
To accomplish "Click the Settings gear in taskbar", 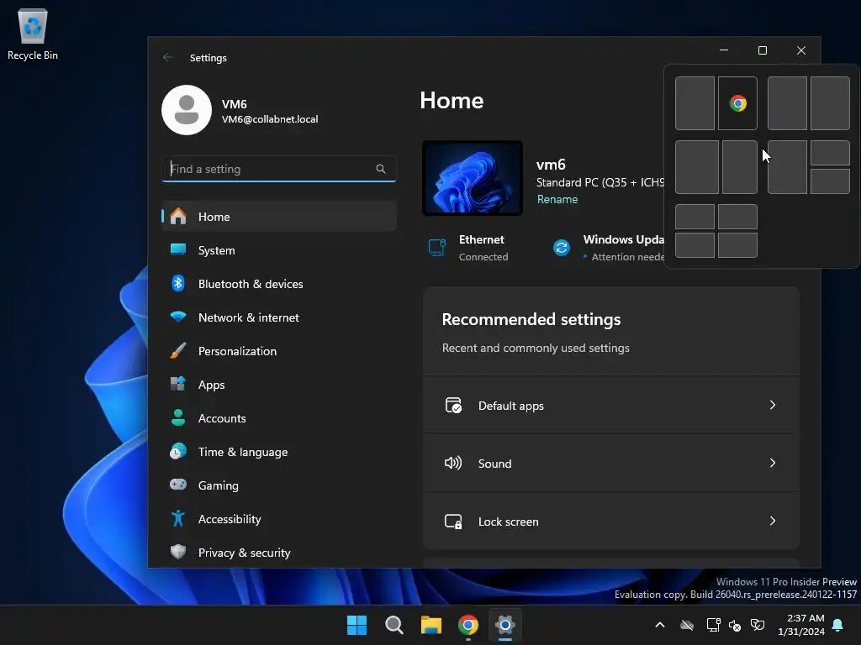I will point(505,625).
